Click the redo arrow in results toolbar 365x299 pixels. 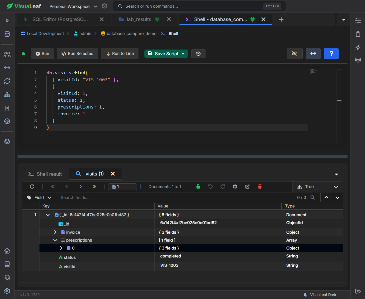[223, 186]
